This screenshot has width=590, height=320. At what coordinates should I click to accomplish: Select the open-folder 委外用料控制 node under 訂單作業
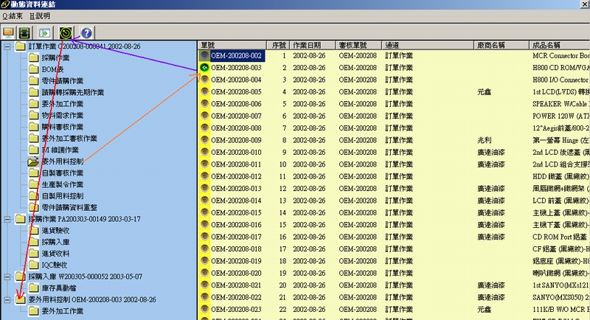tap(63, 161)
